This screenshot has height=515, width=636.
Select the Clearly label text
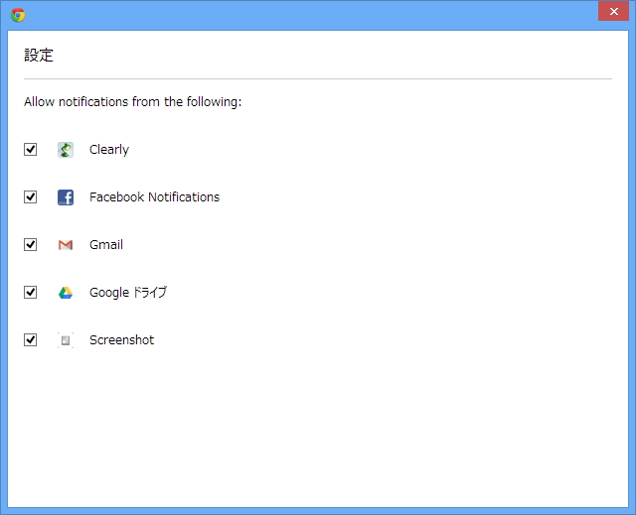(x=109, y=150)
